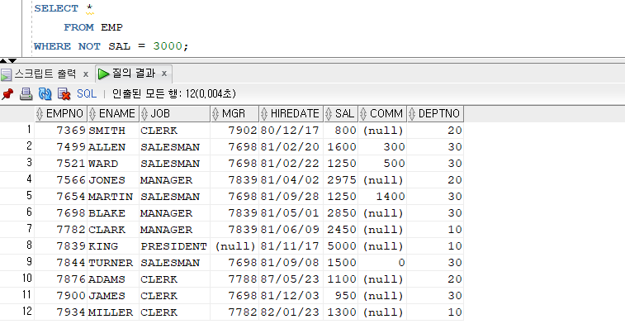
Task: Select the ADAMS name cell
Action: [113, 279]
